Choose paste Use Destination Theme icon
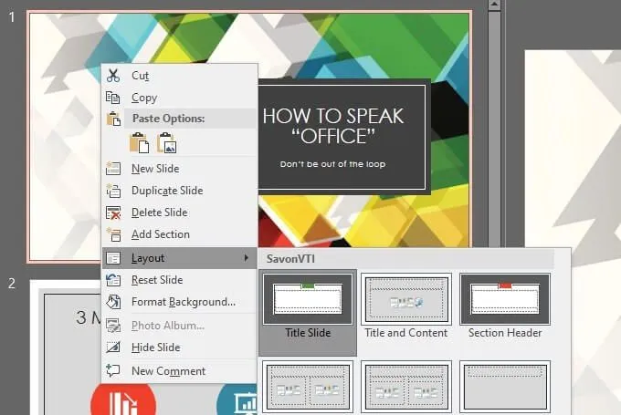 (x=140, y=143)
